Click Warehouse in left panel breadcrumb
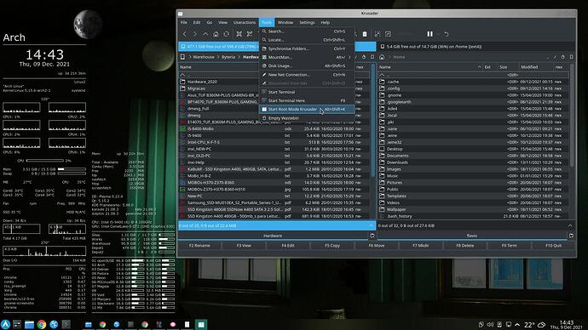 (x=204, y=57)
